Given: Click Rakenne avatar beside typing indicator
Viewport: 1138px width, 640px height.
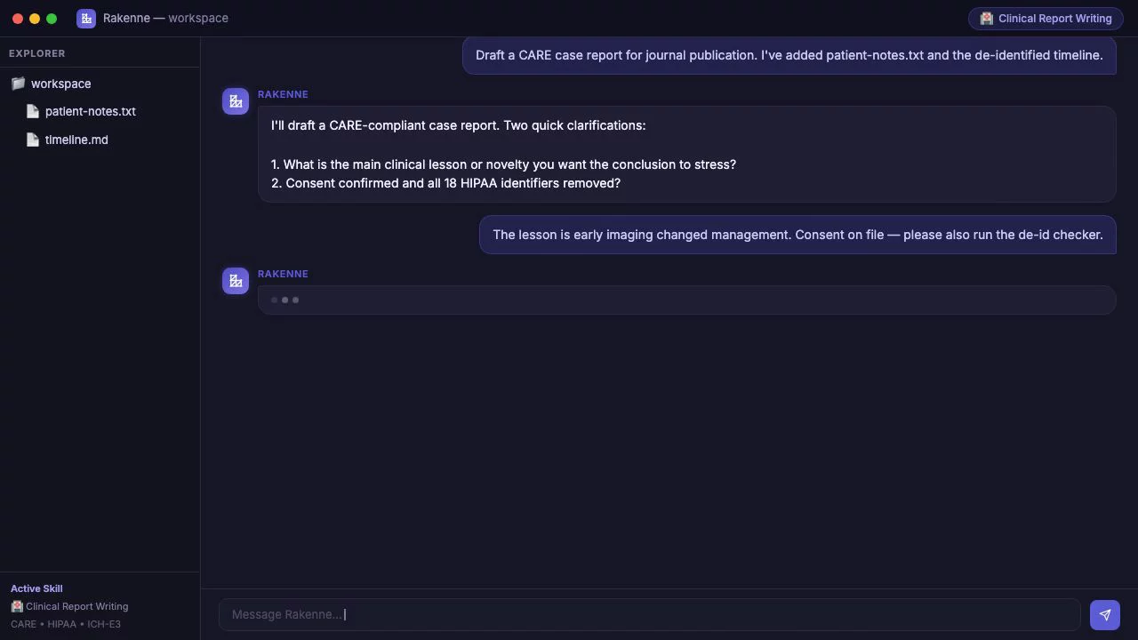Looking at the screenshot, I should pyautogui.click(x=236, y=281).
